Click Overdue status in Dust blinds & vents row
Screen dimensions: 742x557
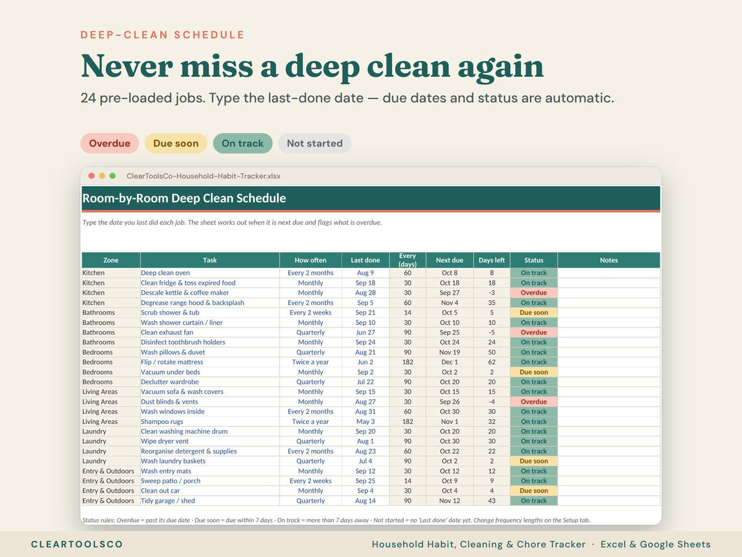point(534,402)
